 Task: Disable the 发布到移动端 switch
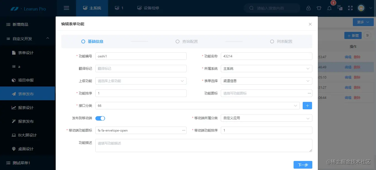coord(100,118)
